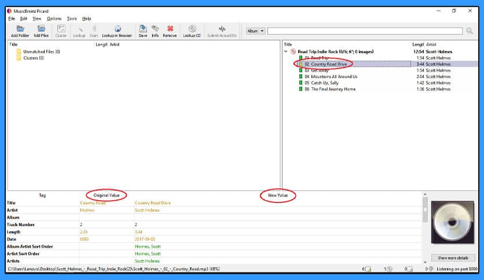Click the Scan toolbar icon
484x280 pixels.
click(x=94, y=29)
